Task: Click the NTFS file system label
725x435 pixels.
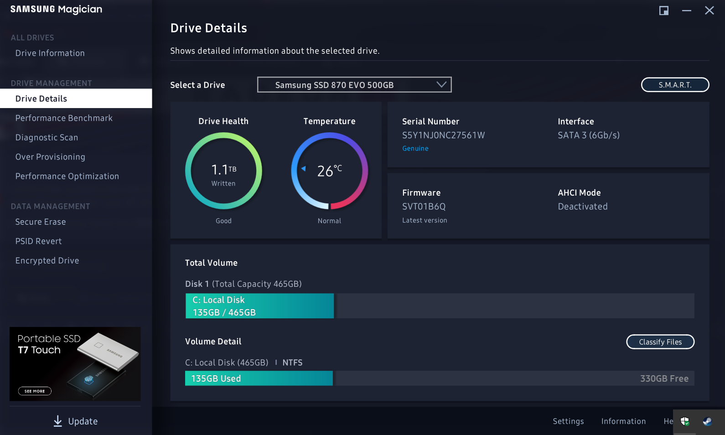Action: point(292,362)
